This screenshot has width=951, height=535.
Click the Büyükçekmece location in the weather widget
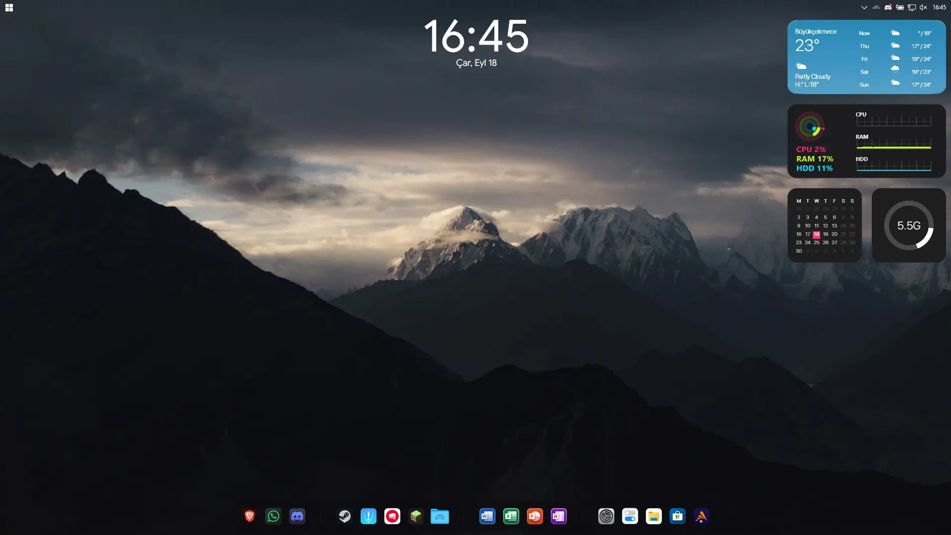tap(815, 31)
